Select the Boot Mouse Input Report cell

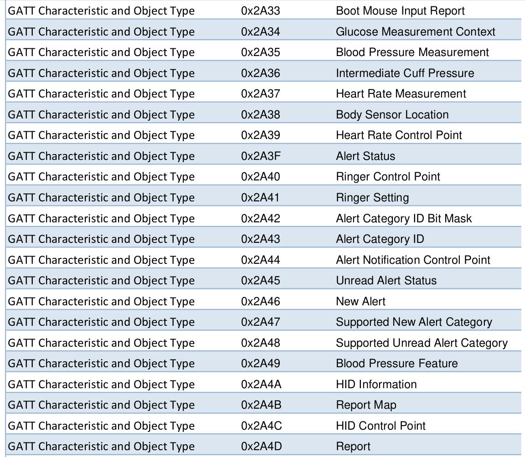tap(400, 11)
